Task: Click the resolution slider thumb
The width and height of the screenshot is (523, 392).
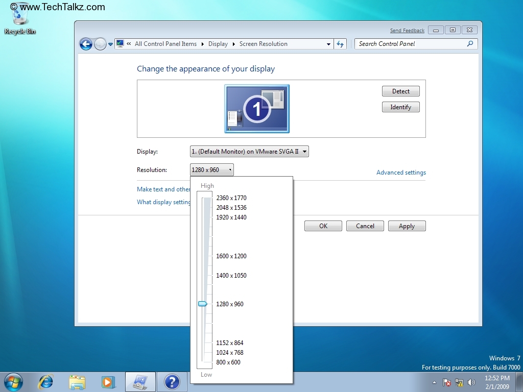Action: 203,304
